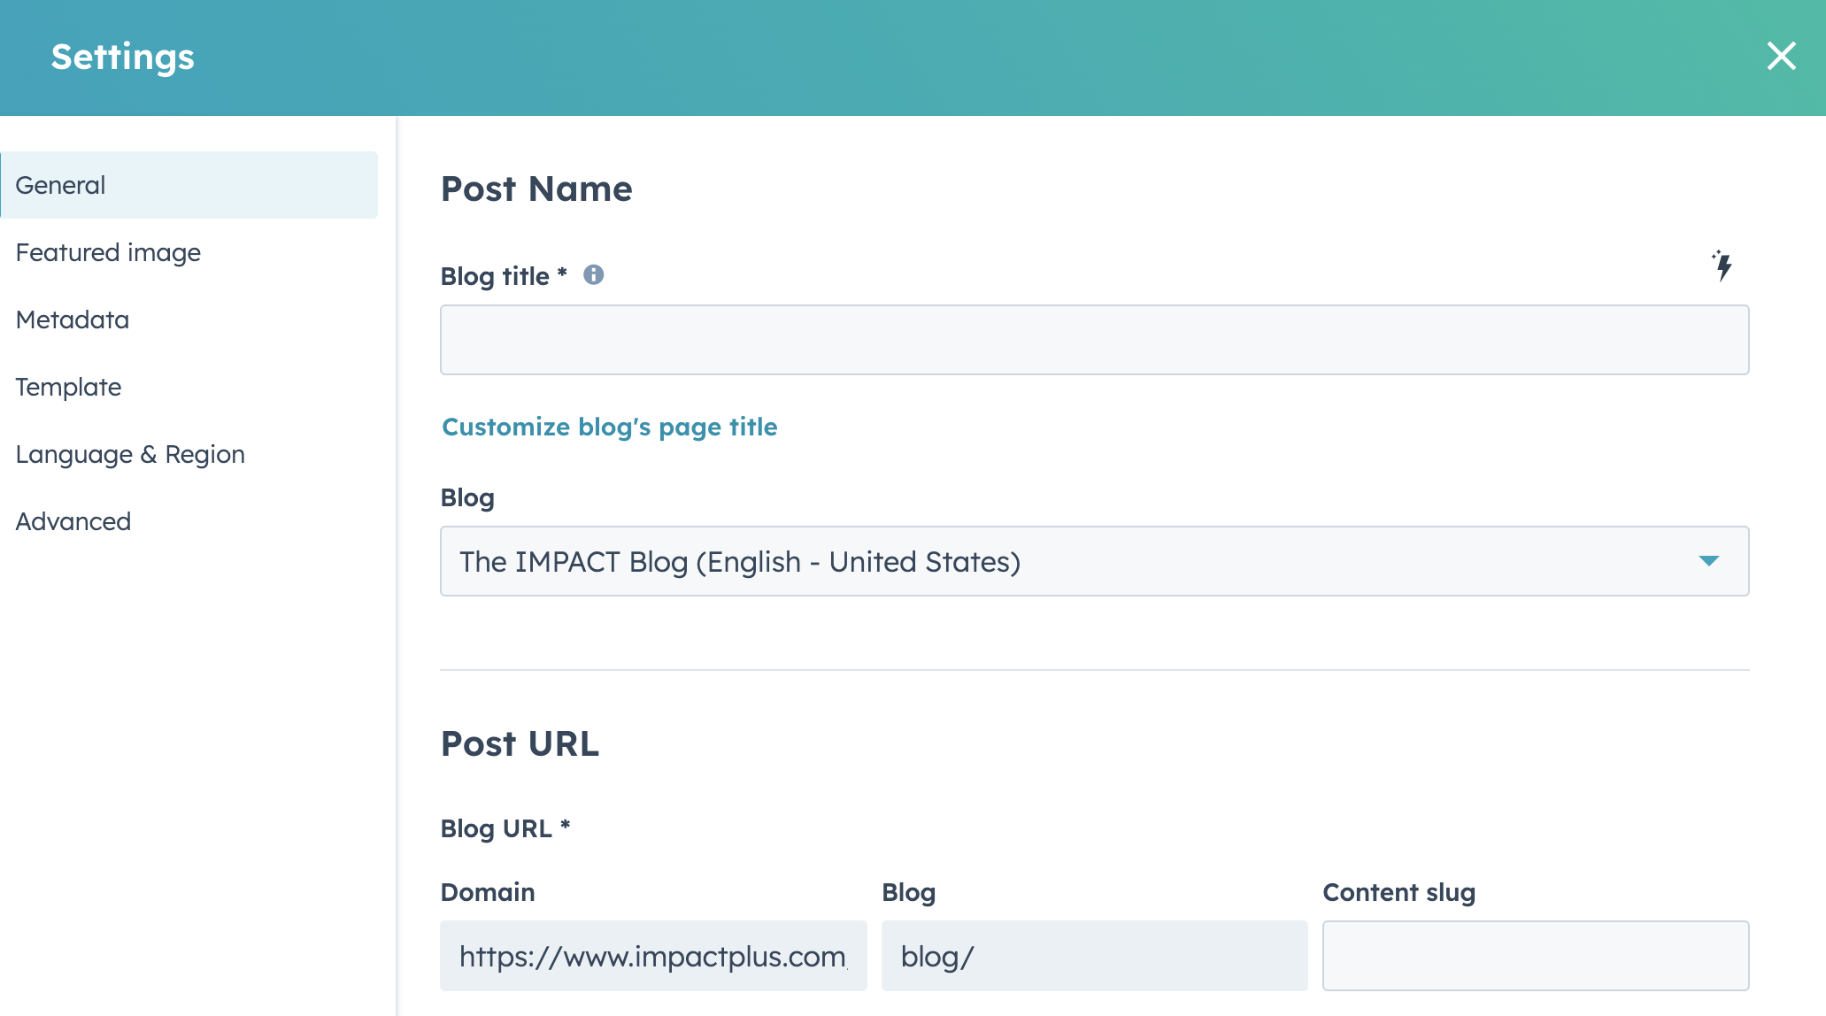Navigate to Advanced settings

tap(73, 521)
